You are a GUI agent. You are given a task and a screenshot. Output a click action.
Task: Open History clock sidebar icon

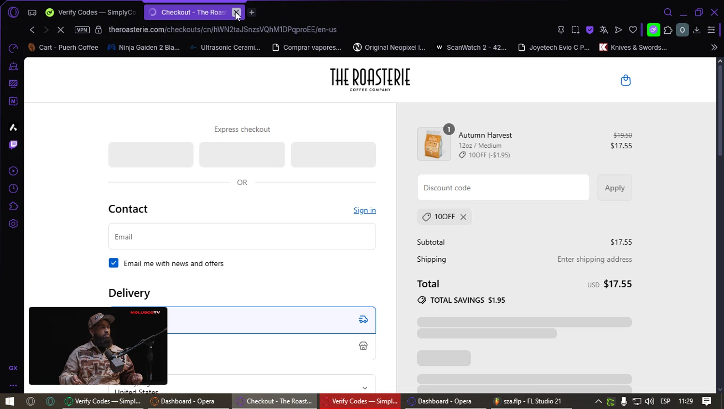[x=13, y=189]
